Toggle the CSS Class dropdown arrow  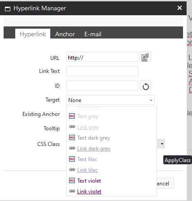click(x=162, y=144)
